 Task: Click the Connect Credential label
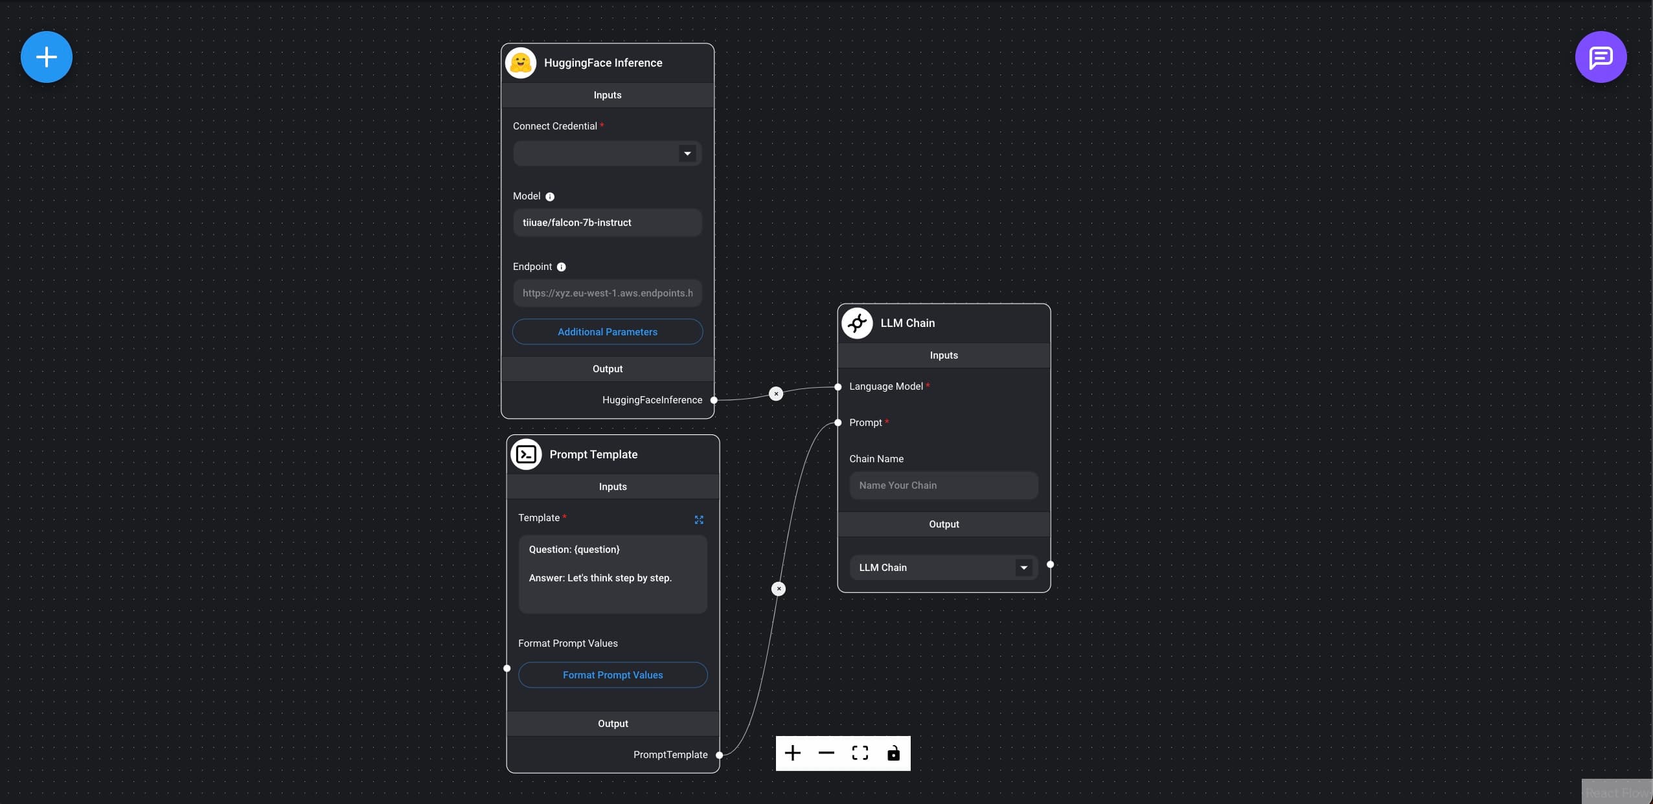(x=555, y=126)
